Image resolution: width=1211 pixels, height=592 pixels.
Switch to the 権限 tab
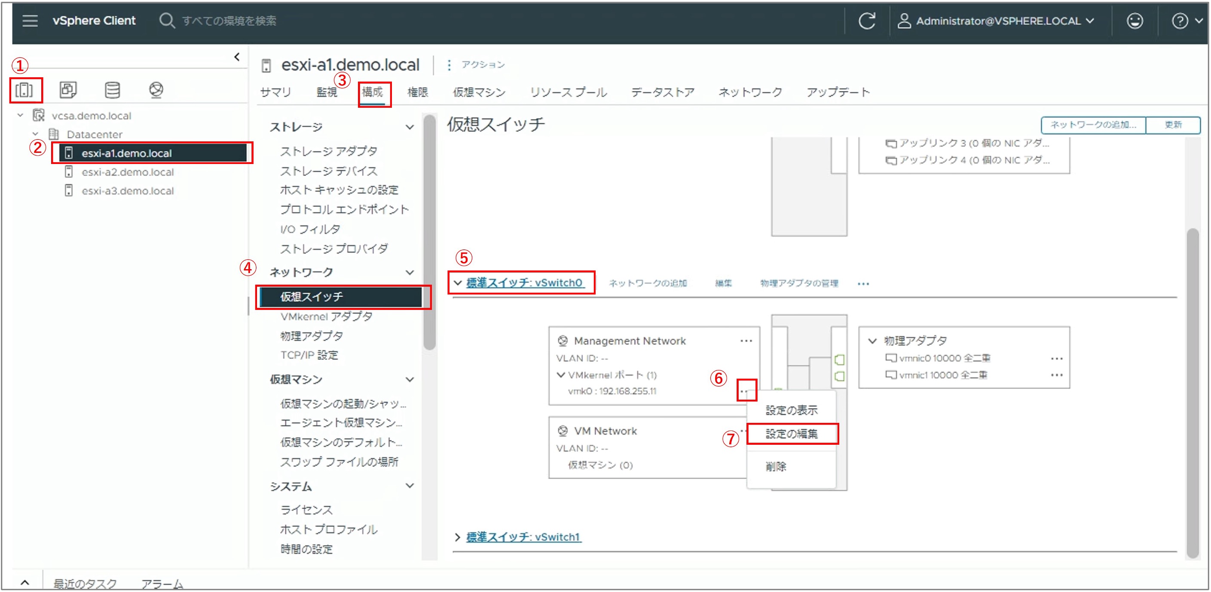pyautogui.click(x=417, y=92)
